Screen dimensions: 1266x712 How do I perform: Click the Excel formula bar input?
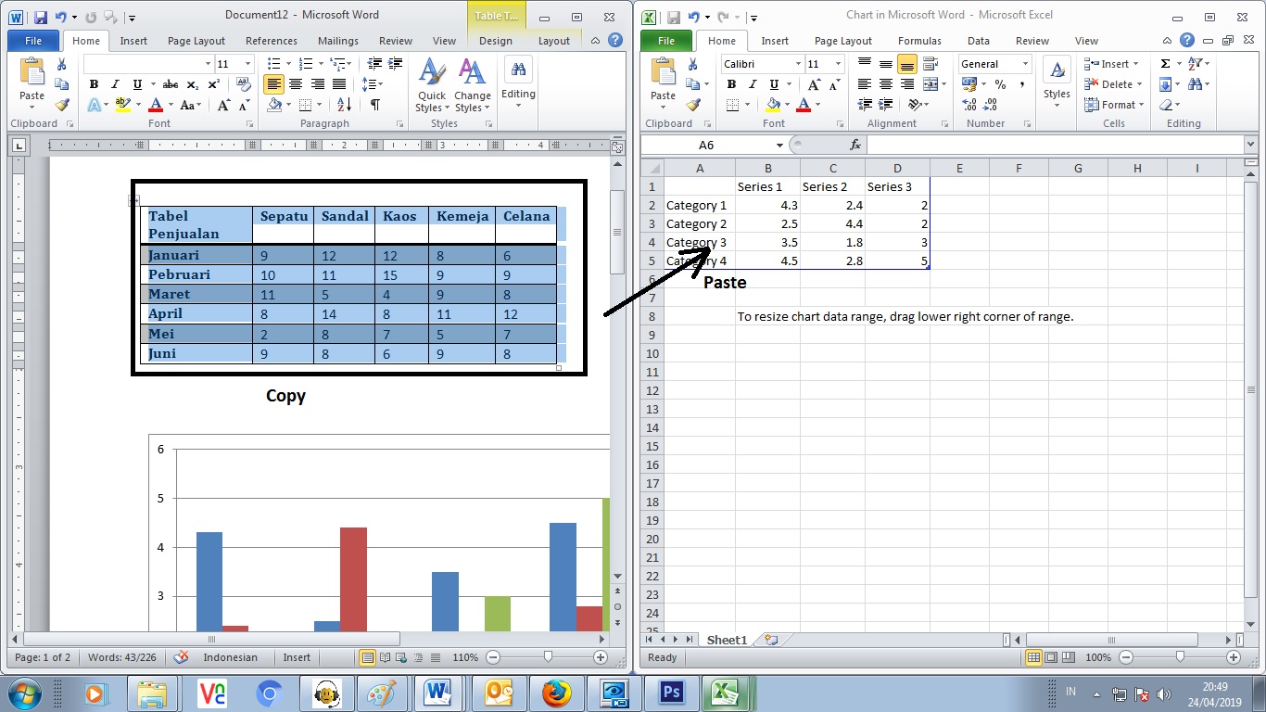[x=1055, y=145]
